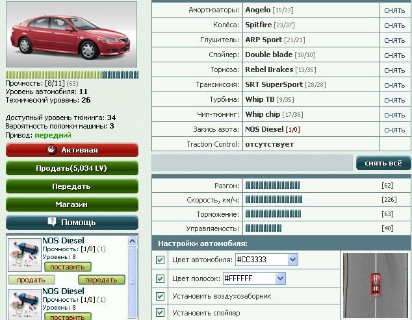Open first NOS Diesel item thumbnail
The width and height of the screenshot is (412, 320).
pos(25,254)
